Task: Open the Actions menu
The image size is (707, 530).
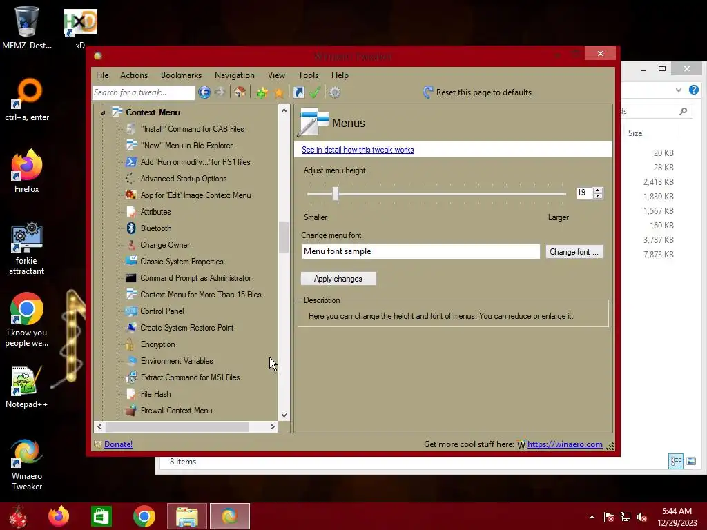Action: [x=134, y=75]
